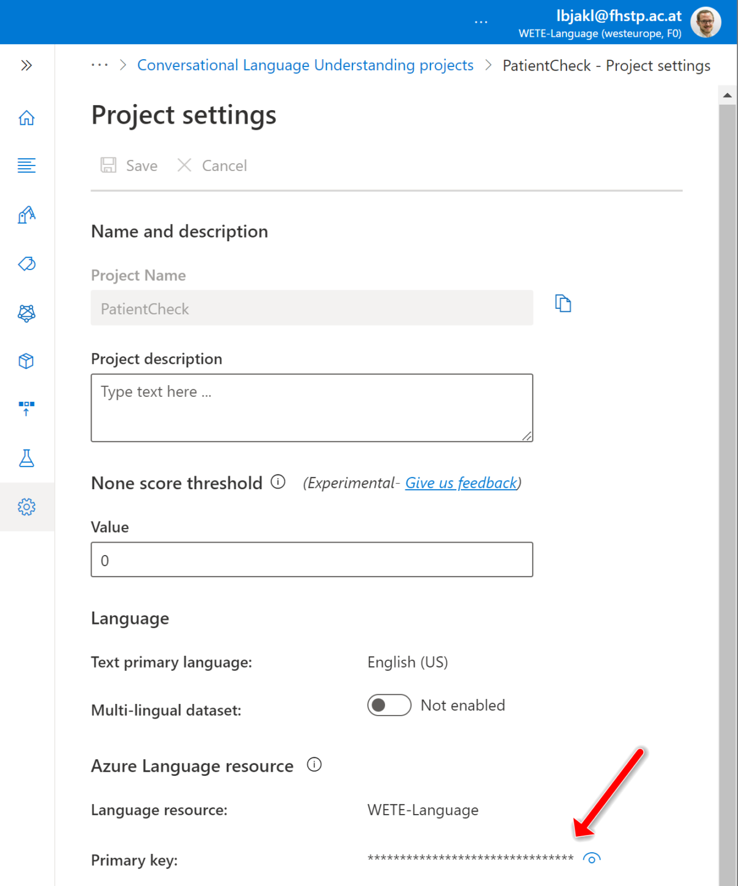Click the Give us feedback link
This screenshot has height=886, width=738.
[461, 483]
